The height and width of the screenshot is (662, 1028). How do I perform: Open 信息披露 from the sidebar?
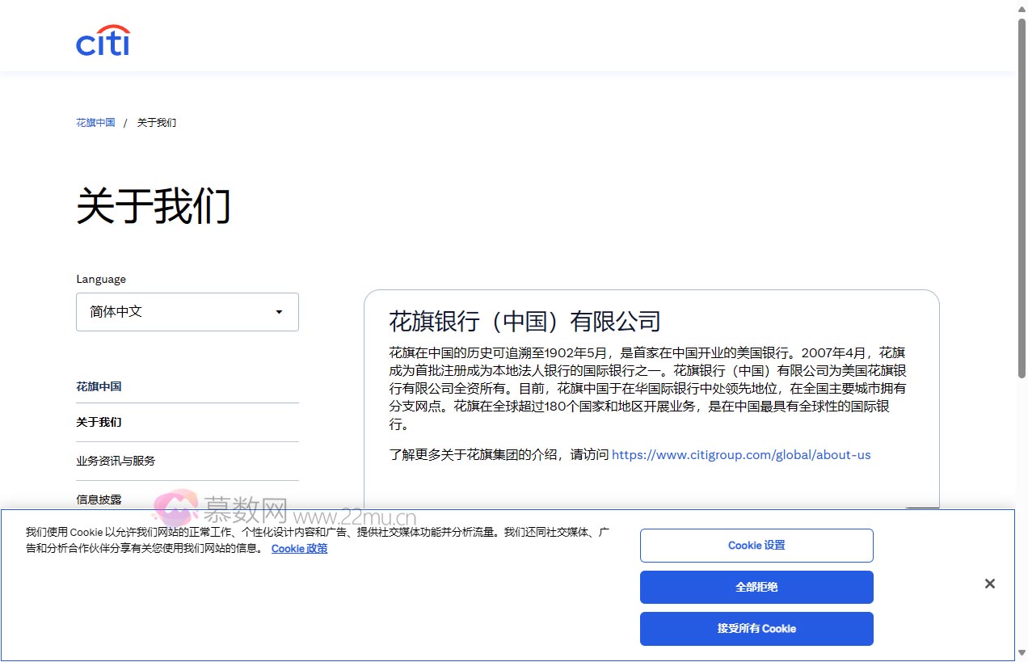click(x=99, y=500)
